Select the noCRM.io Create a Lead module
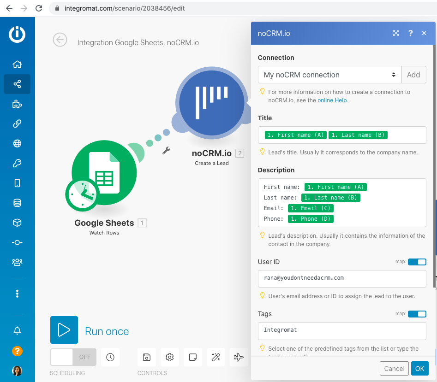This screenshot has height=382, width=437. [210, 102]
